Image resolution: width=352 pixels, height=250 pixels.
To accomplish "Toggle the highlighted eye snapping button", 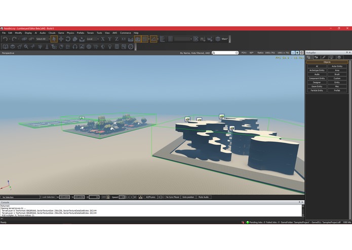I will click(x=138, y=39).
